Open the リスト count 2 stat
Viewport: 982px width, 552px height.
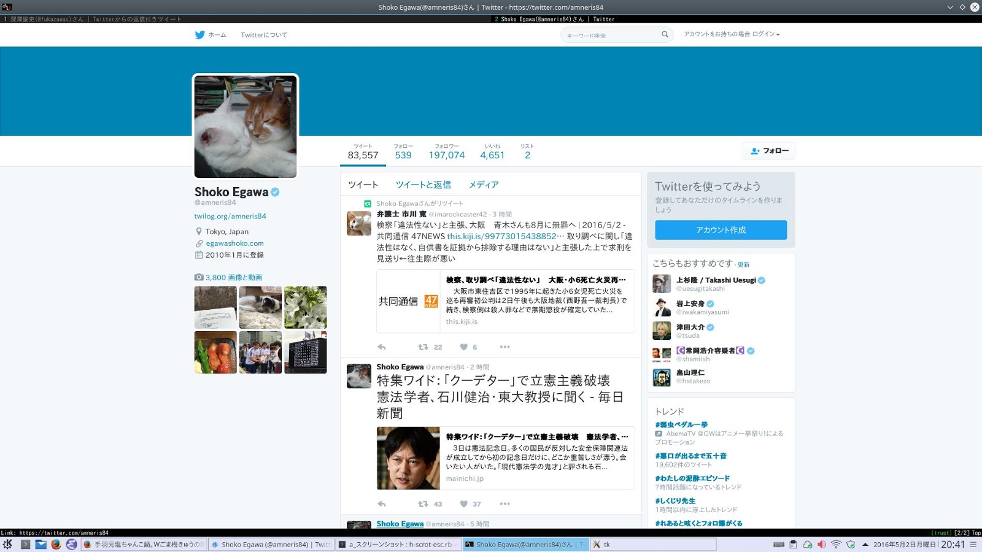pos(527,151)
